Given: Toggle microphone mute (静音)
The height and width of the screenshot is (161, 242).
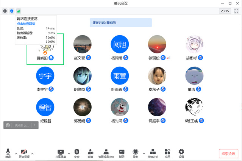Looking at the screenshot, I should click(8, 153).
